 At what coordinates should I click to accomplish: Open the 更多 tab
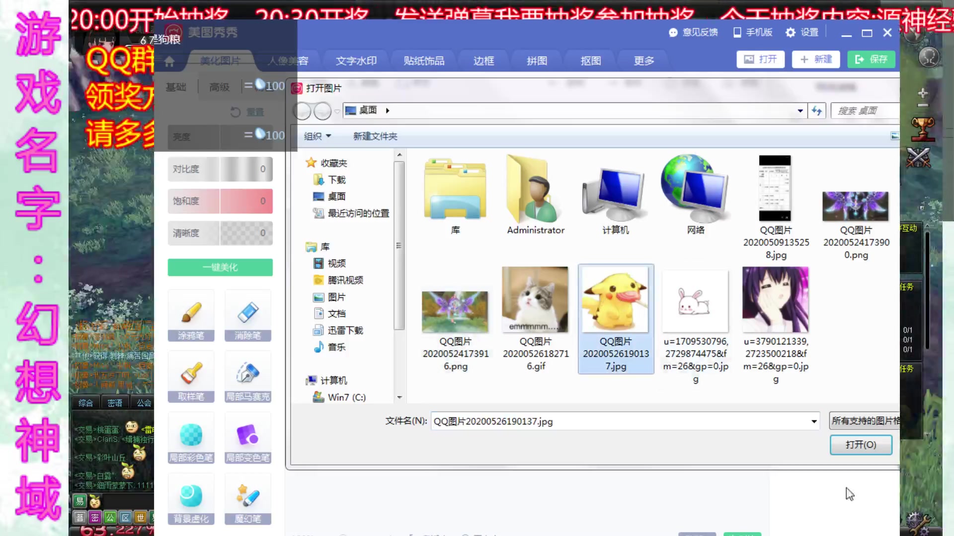pos(644,61)
